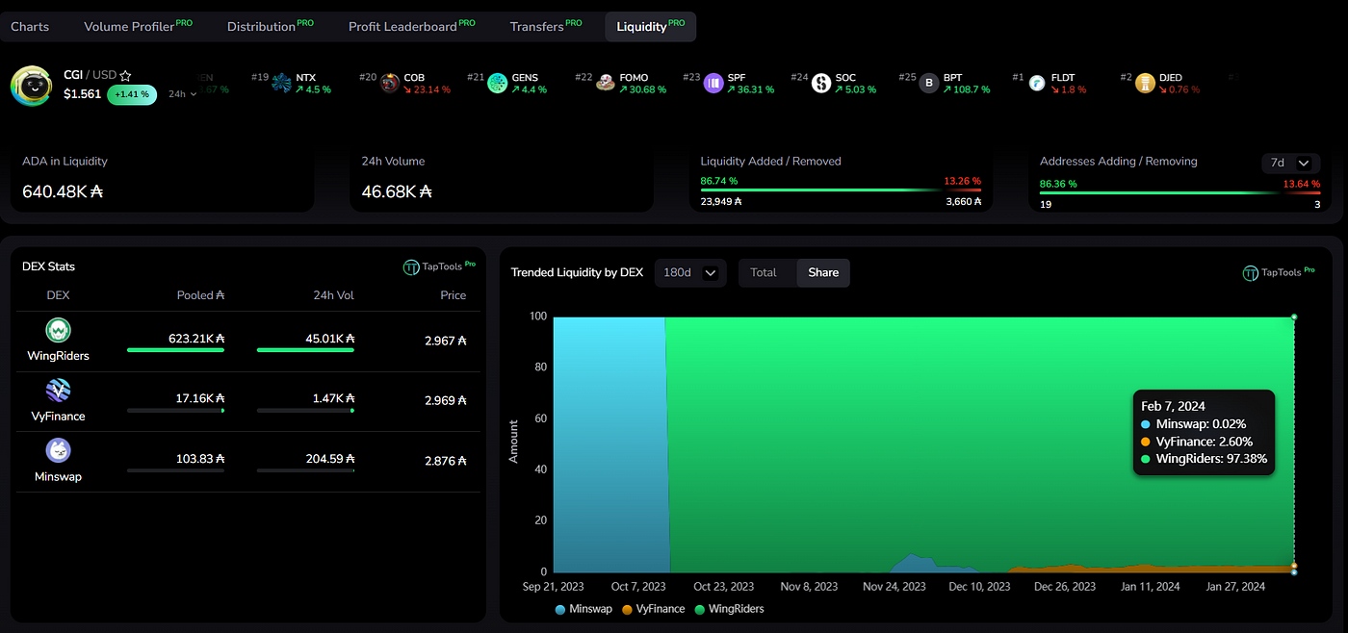Click the WingRiders DEX logo
The height and width of the screenshot is (633, 1348).
[59, 331]
